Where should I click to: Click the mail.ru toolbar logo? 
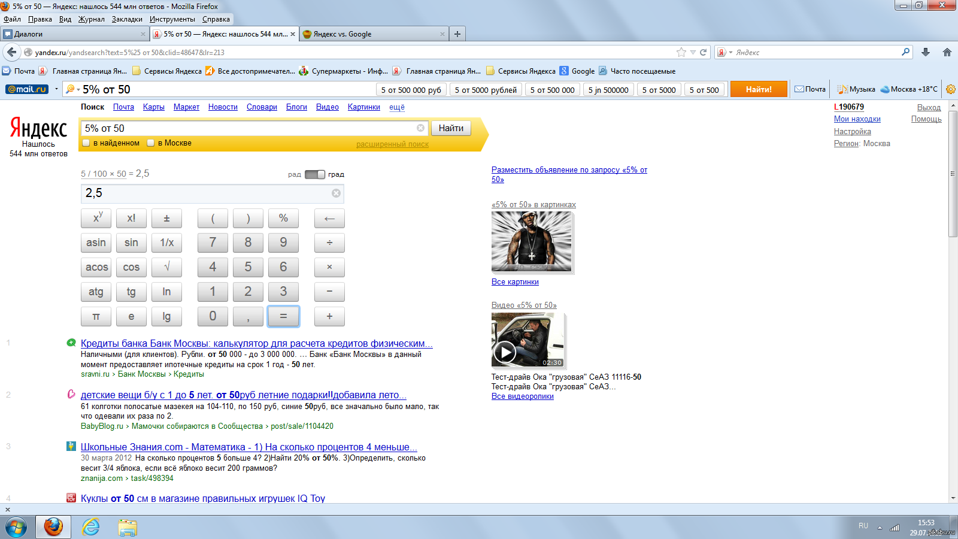(x=27, y=89)
